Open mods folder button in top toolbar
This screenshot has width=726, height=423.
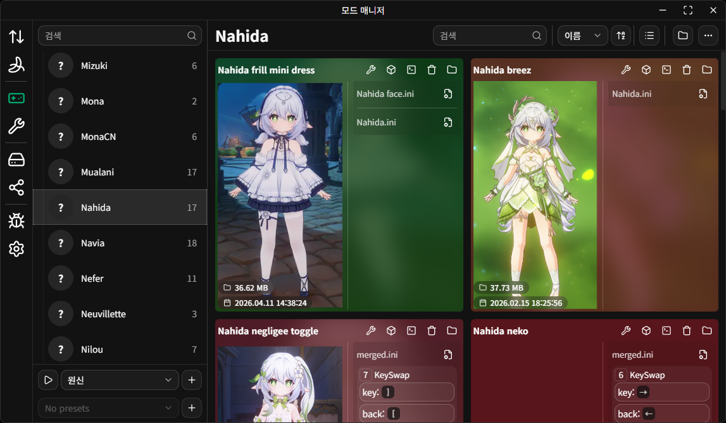682,35
